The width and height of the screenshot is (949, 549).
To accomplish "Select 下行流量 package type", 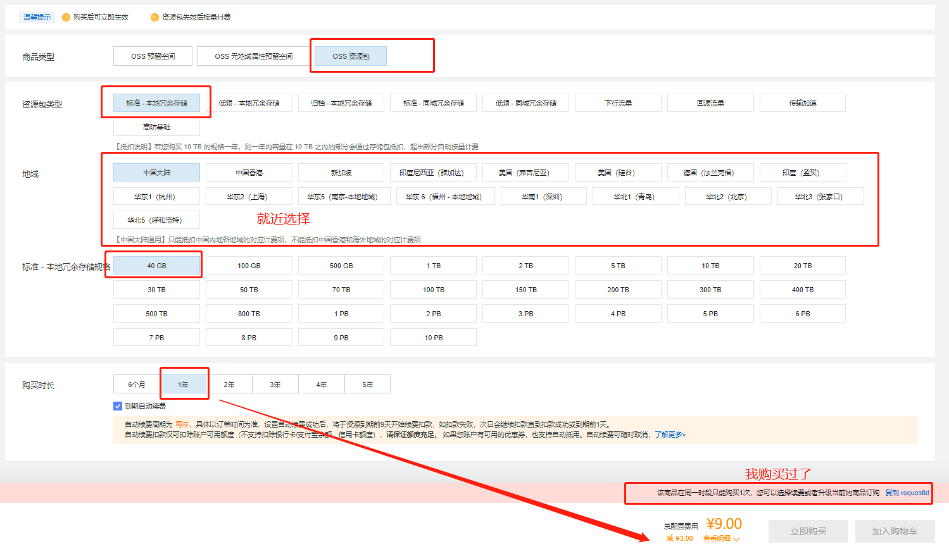I will [x=618, y=103].
